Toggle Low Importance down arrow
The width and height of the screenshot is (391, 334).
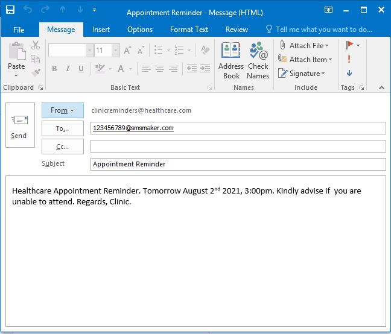tap(349, 73)
